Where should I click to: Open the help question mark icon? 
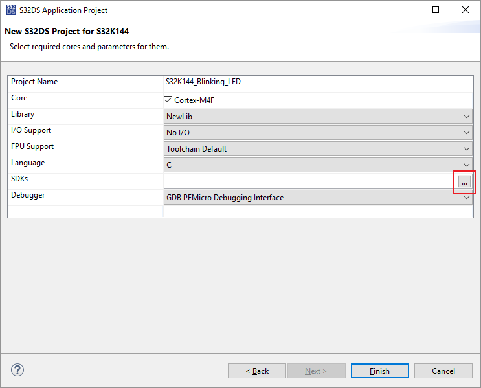[17, 370]
